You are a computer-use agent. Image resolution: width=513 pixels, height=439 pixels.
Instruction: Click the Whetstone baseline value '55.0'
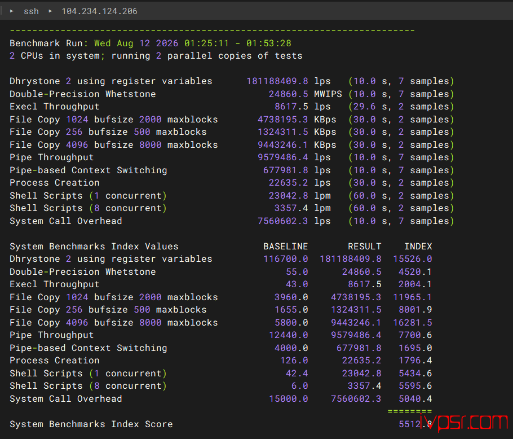[297, 272]
